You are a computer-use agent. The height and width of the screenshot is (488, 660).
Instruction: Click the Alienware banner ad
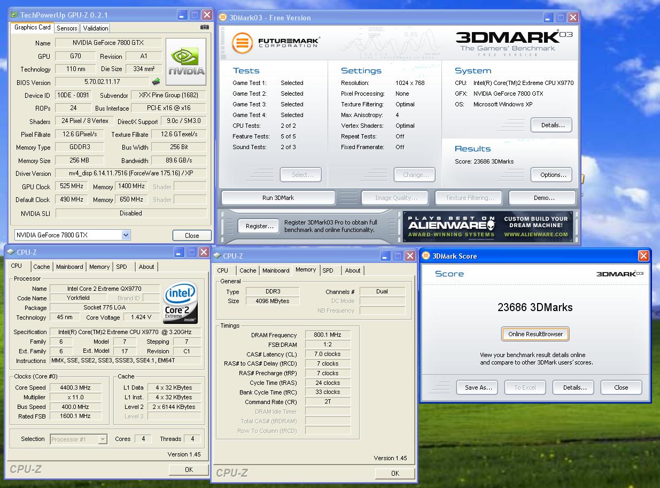coord(488,227)
